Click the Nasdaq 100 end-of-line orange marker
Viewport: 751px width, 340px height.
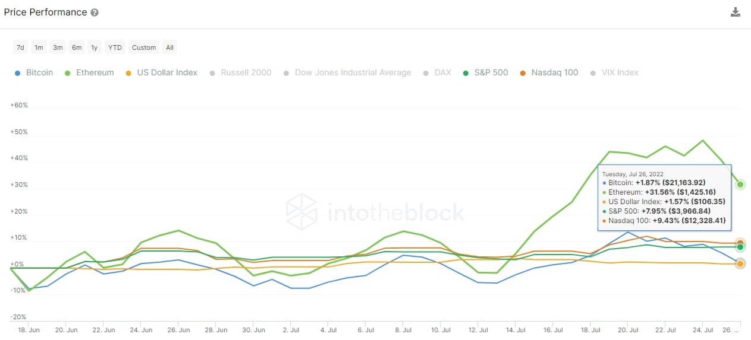(x=740, y=242)
